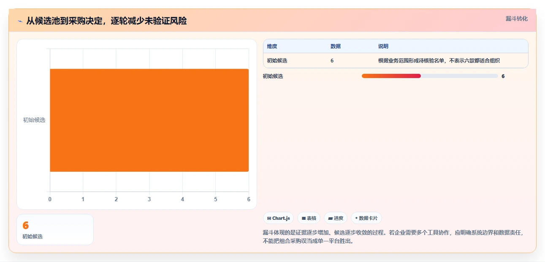The height and width of the screenshot is (262, 545).
Task: Click the 初始候选 label beside progress bar
Action: point(273,76)
